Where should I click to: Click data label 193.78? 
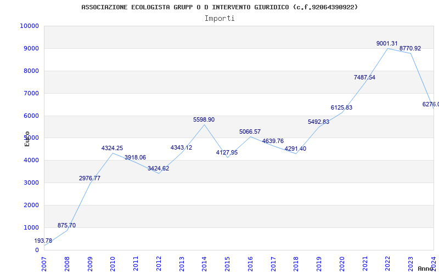point(43,241)
